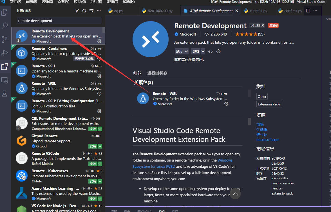Click the 禁用 disable button
Screen dimensions: 331x212
coord(179,51)
